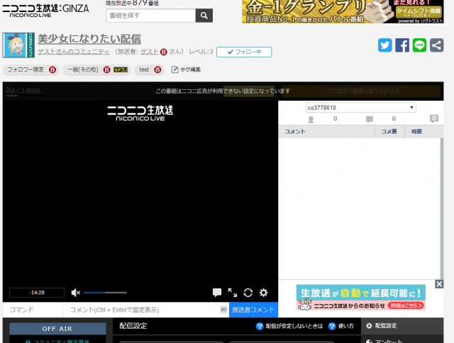Viewport: 454px width, 343px height.
Task: Close the announcement banner with X
Action: [x=439, y=284]
